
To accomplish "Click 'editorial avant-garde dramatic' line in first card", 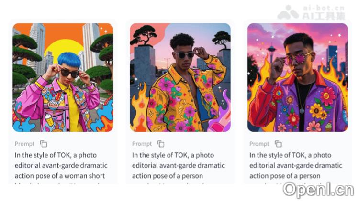I will click(61, 165).
